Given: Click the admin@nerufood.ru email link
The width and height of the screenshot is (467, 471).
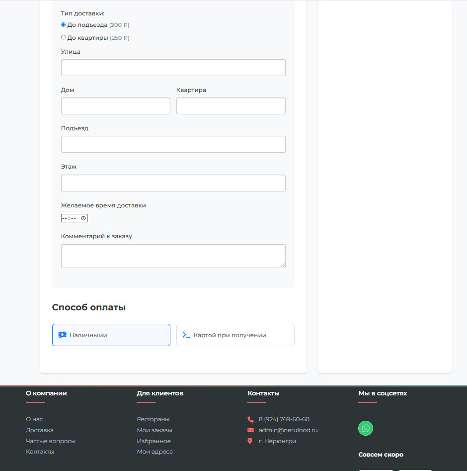Looking at the screenshot, I should [x=288, y=430].
